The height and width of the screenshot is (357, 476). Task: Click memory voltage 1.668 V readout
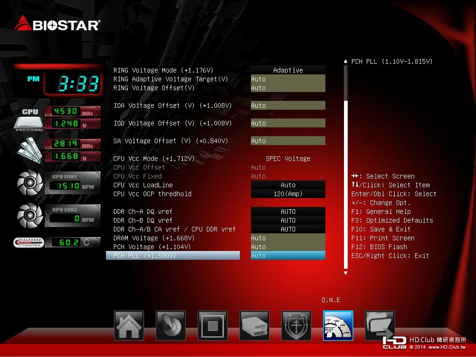pos(73,156)
